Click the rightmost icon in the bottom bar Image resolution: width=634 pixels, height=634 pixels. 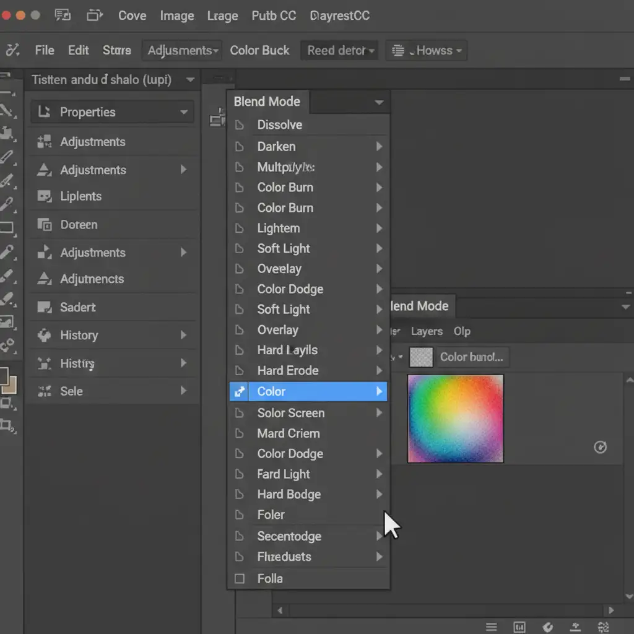point(604,627)
